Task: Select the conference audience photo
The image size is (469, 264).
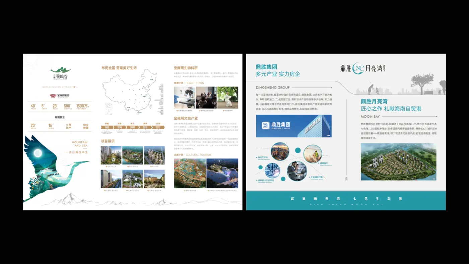Action: click(206, 97)
